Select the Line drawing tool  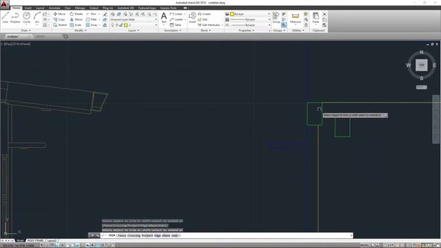click(5, 17)
